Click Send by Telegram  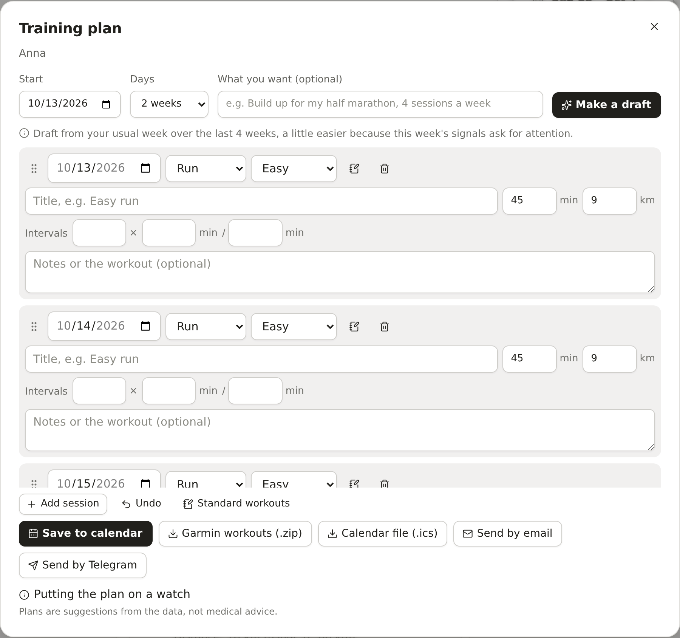83,565
